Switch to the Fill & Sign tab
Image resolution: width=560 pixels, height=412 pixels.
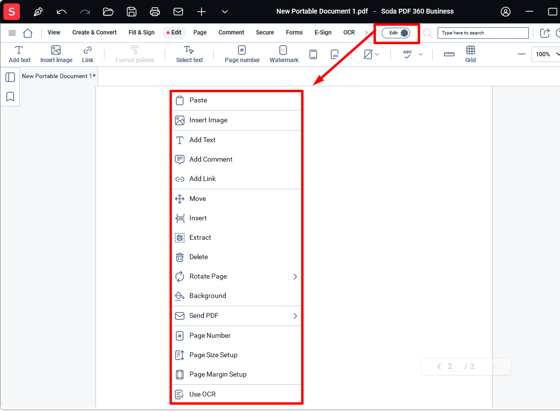[x=141, y=33]
